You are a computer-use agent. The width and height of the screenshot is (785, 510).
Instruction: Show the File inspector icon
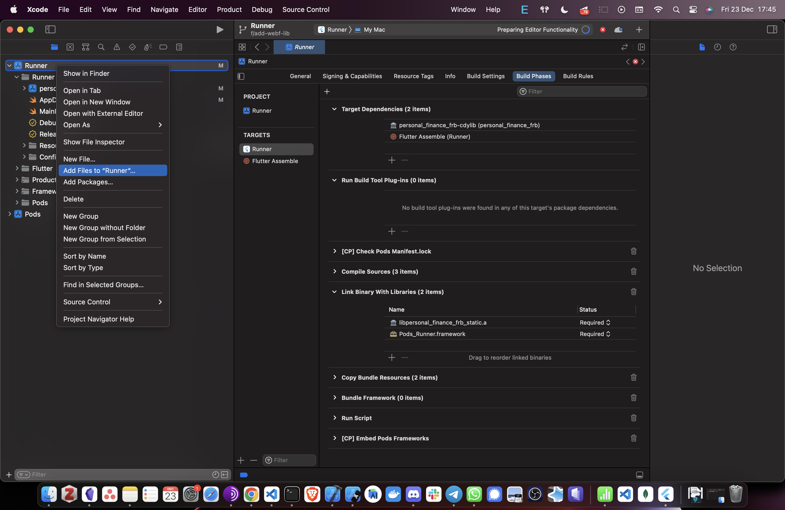tap(702, 47)
